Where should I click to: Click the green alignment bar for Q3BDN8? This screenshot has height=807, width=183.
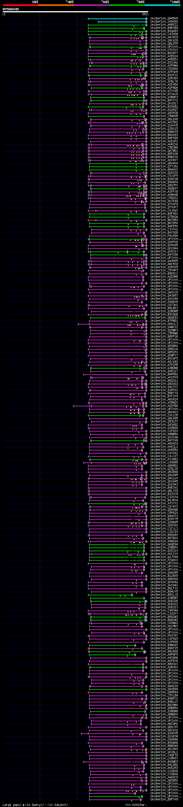pos(118,368)
